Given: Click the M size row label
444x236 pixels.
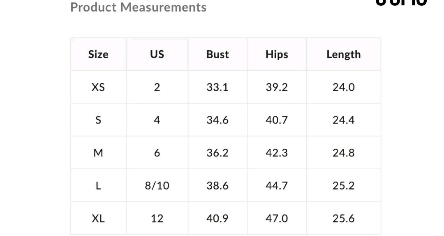Looking at the screenshot, I should [98, 153].
